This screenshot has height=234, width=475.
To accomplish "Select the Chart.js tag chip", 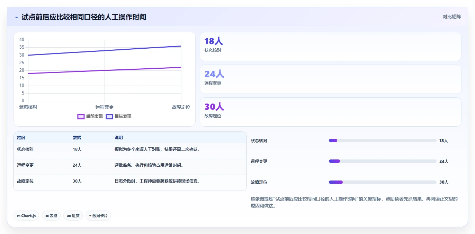I will 26,216.
